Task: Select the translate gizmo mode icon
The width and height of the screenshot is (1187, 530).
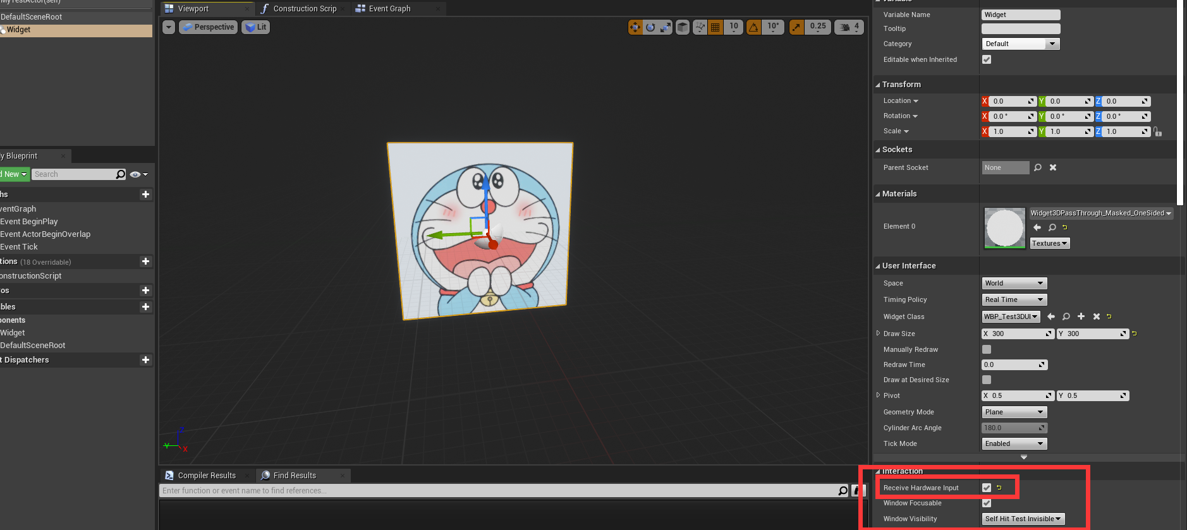Action: coord(635,27)
